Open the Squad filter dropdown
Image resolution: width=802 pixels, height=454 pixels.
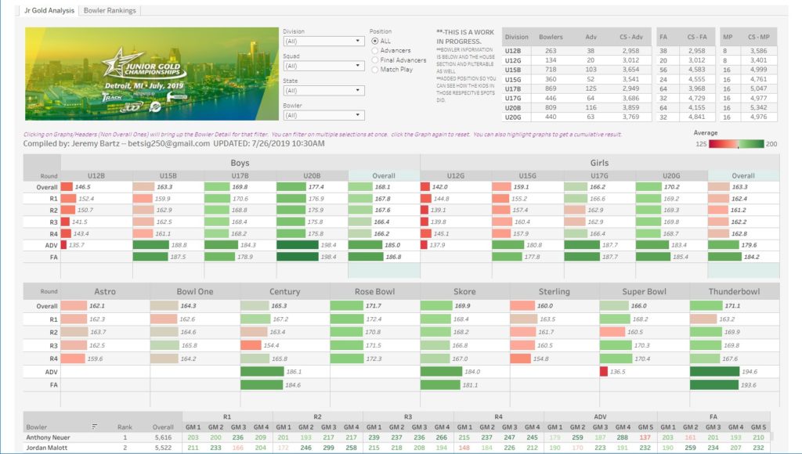pyautogui.click(x=323, y=66)
